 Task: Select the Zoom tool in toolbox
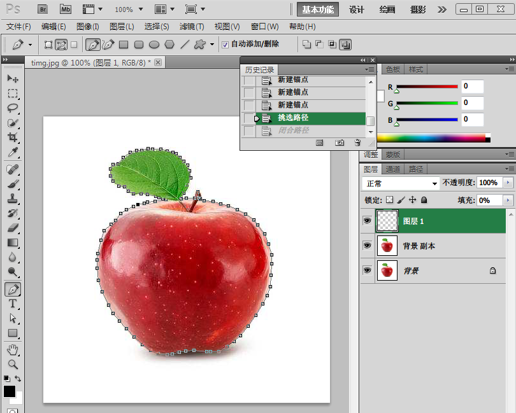[12, 364]
